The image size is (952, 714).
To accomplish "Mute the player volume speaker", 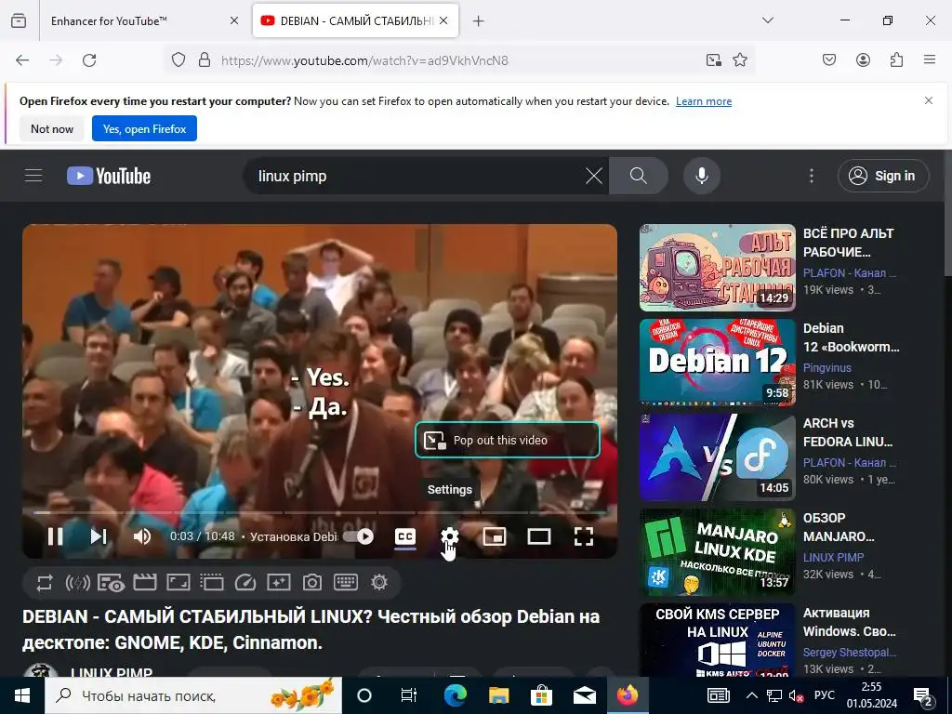I will pyautogui.click(x=142, y=536).
